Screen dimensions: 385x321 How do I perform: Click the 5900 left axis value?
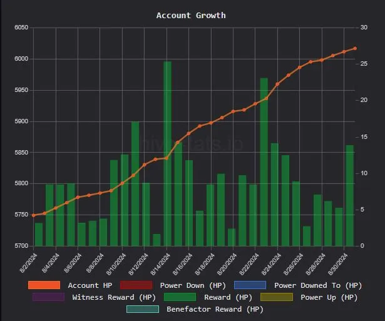(21, 121)
